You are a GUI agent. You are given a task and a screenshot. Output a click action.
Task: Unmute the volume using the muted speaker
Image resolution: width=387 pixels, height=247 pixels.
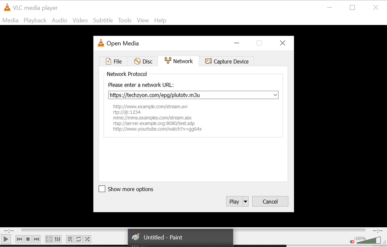click(x=351, y=241)
